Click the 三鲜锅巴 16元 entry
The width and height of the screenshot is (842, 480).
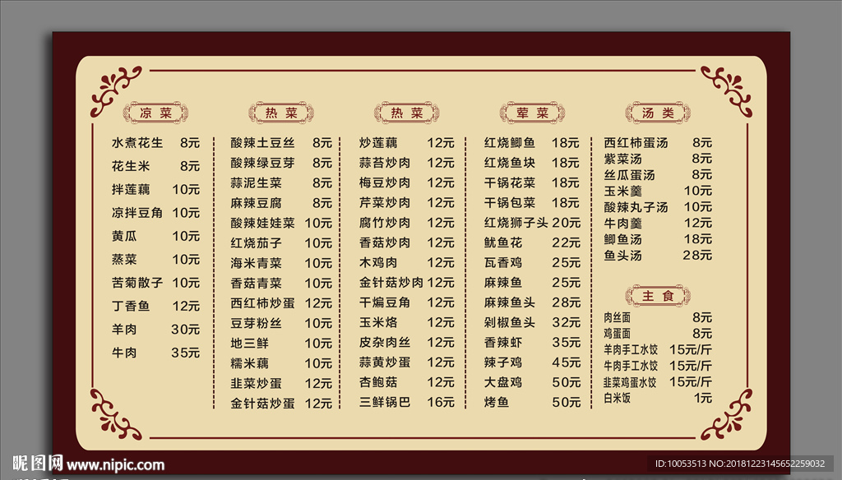[x=406, y=403]
